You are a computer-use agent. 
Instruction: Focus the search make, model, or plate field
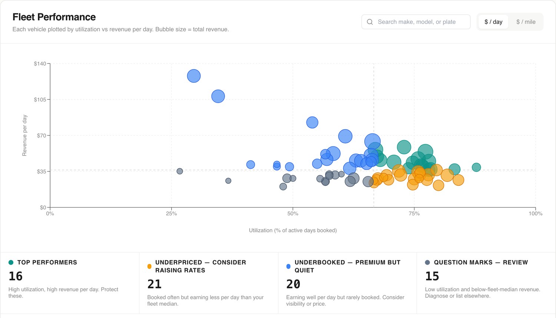pos(416,22)
